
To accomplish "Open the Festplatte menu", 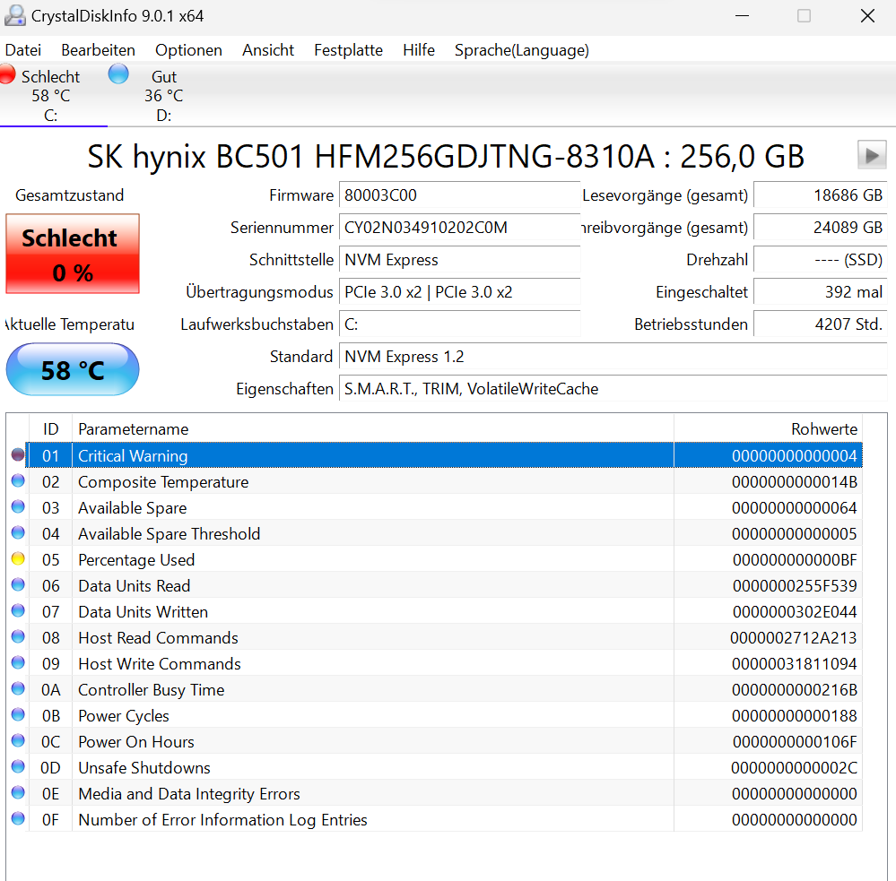I will tap(348, 50).
